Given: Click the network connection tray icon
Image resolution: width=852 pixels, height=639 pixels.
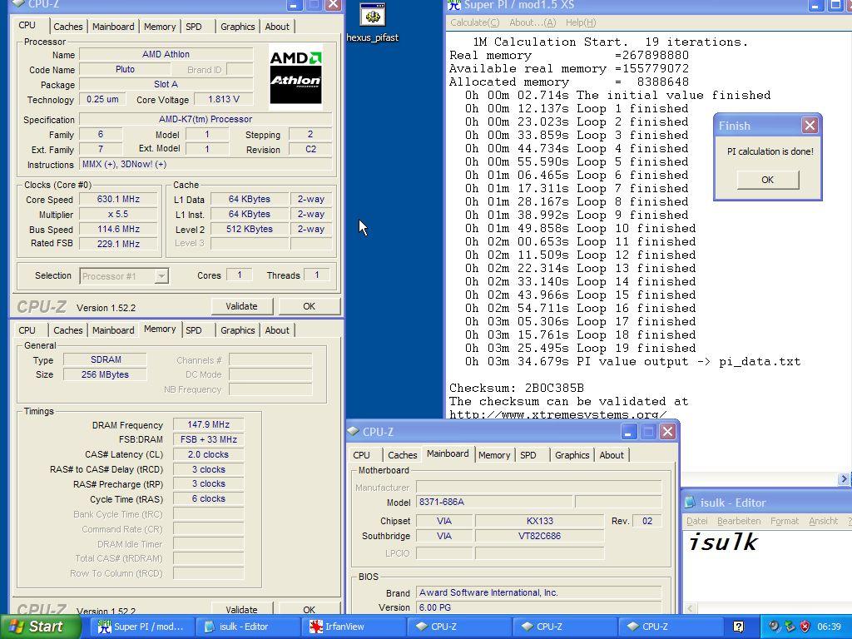Looking at the screenshot, I should click(x=790, y=627).
